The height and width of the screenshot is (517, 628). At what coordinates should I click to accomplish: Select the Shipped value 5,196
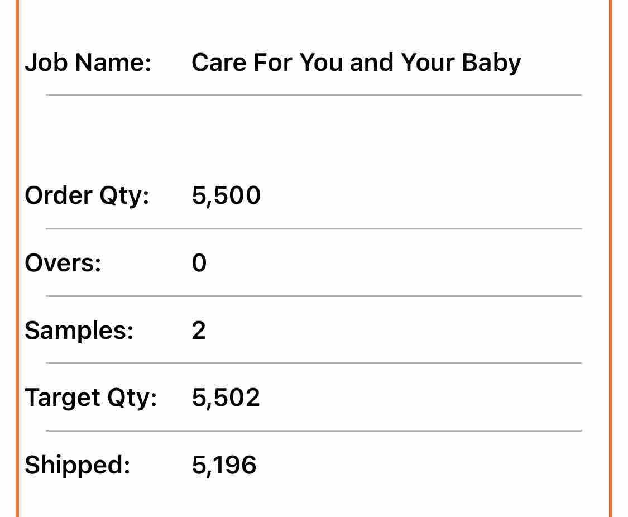point(224,465)
